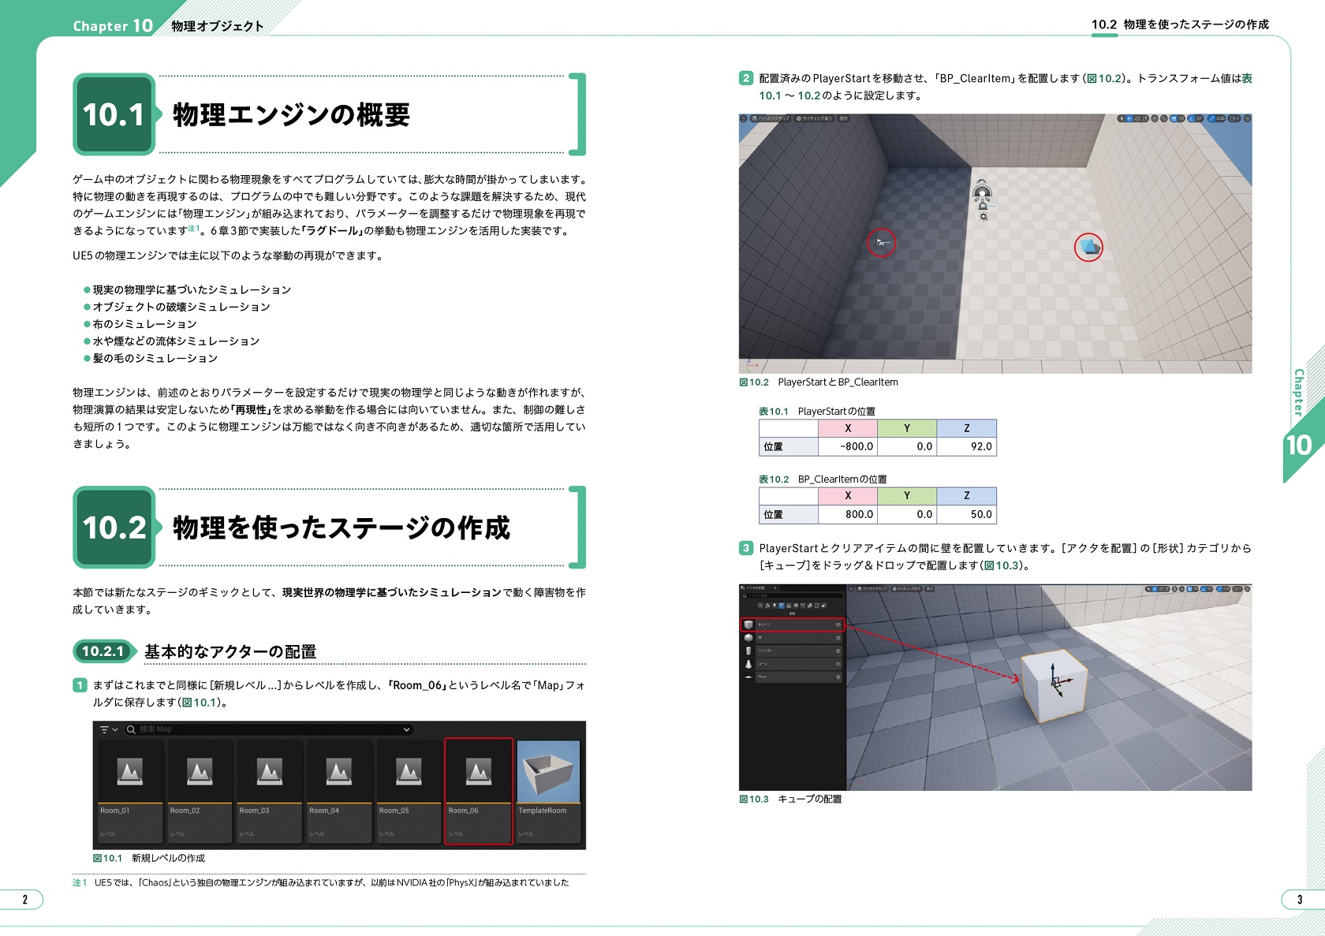The width and height of the screenshot is (1325, 936).
Task: Toggle scale snapping in the top viewport toolbar
Action: click(1212, 118)
